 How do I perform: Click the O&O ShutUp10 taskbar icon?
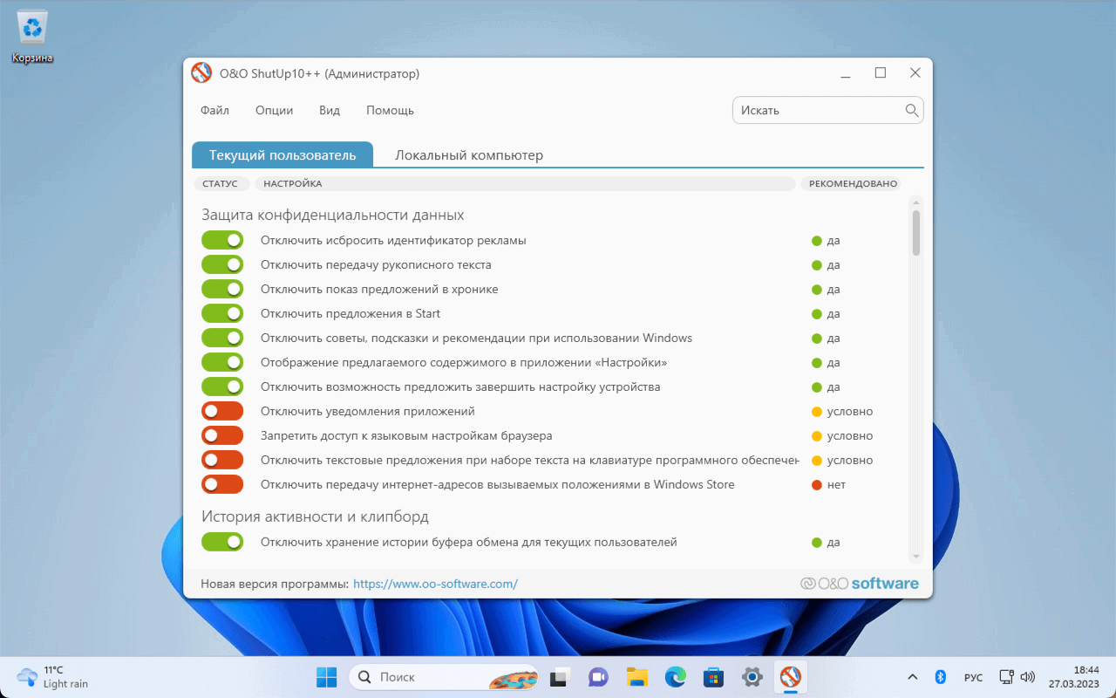click(791, 676)
